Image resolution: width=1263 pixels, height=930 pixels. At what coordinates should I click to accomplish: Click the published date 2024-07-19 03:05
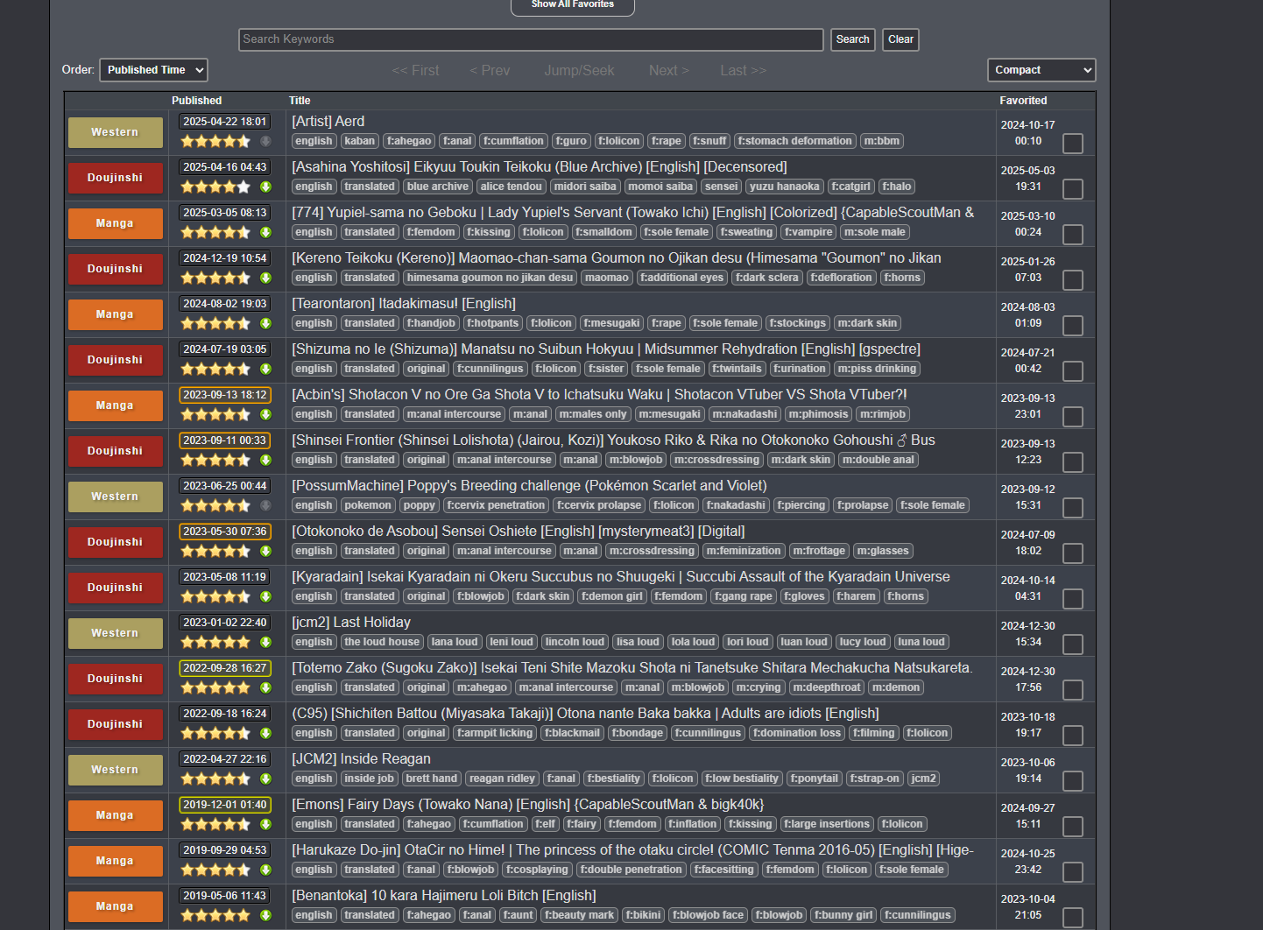pos(225,349)
